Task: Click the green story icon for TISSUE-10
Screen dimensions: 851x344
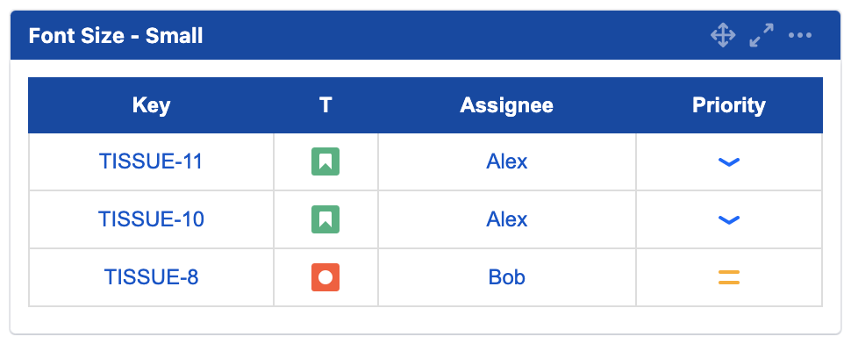Action: click(325, 219)
